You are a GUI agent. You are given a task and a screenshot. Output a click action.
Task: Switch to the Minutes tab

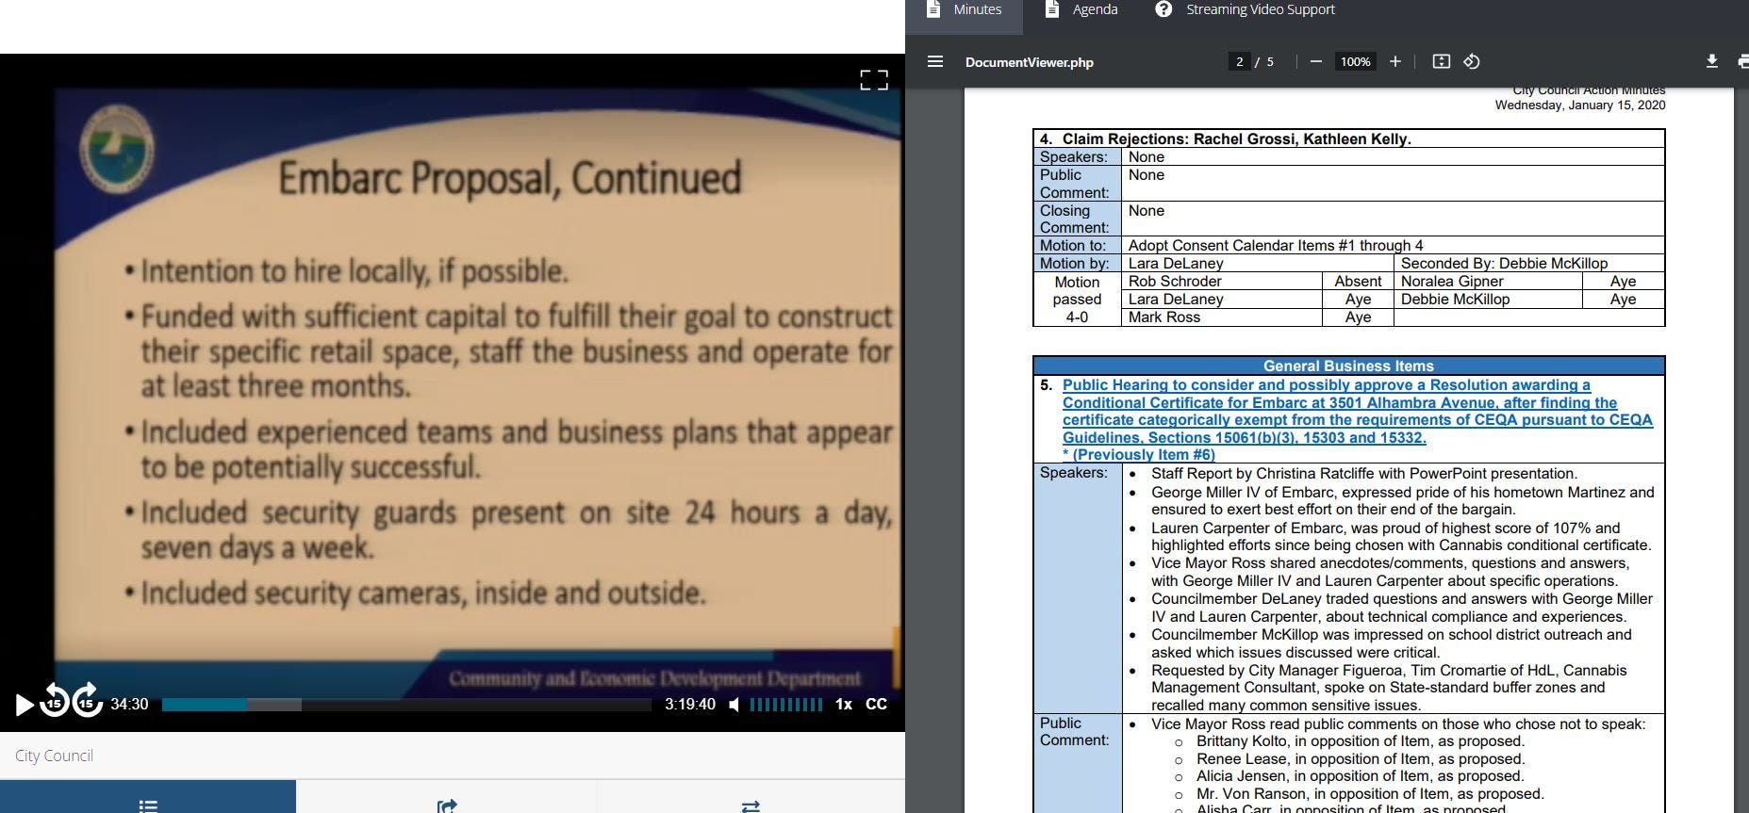point(964,10)
